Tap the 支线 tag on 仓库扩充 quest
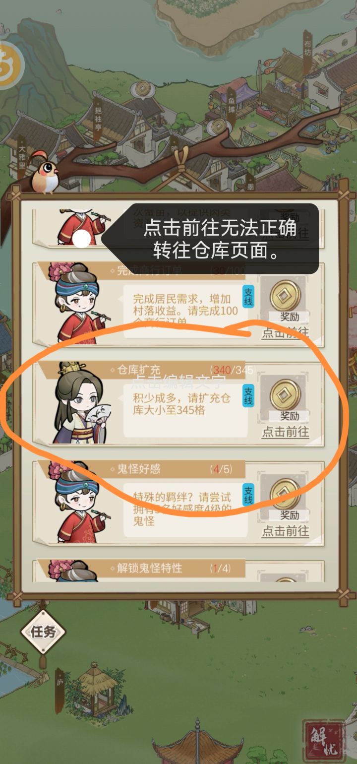 pyautogui.click(x=248, y=396)
